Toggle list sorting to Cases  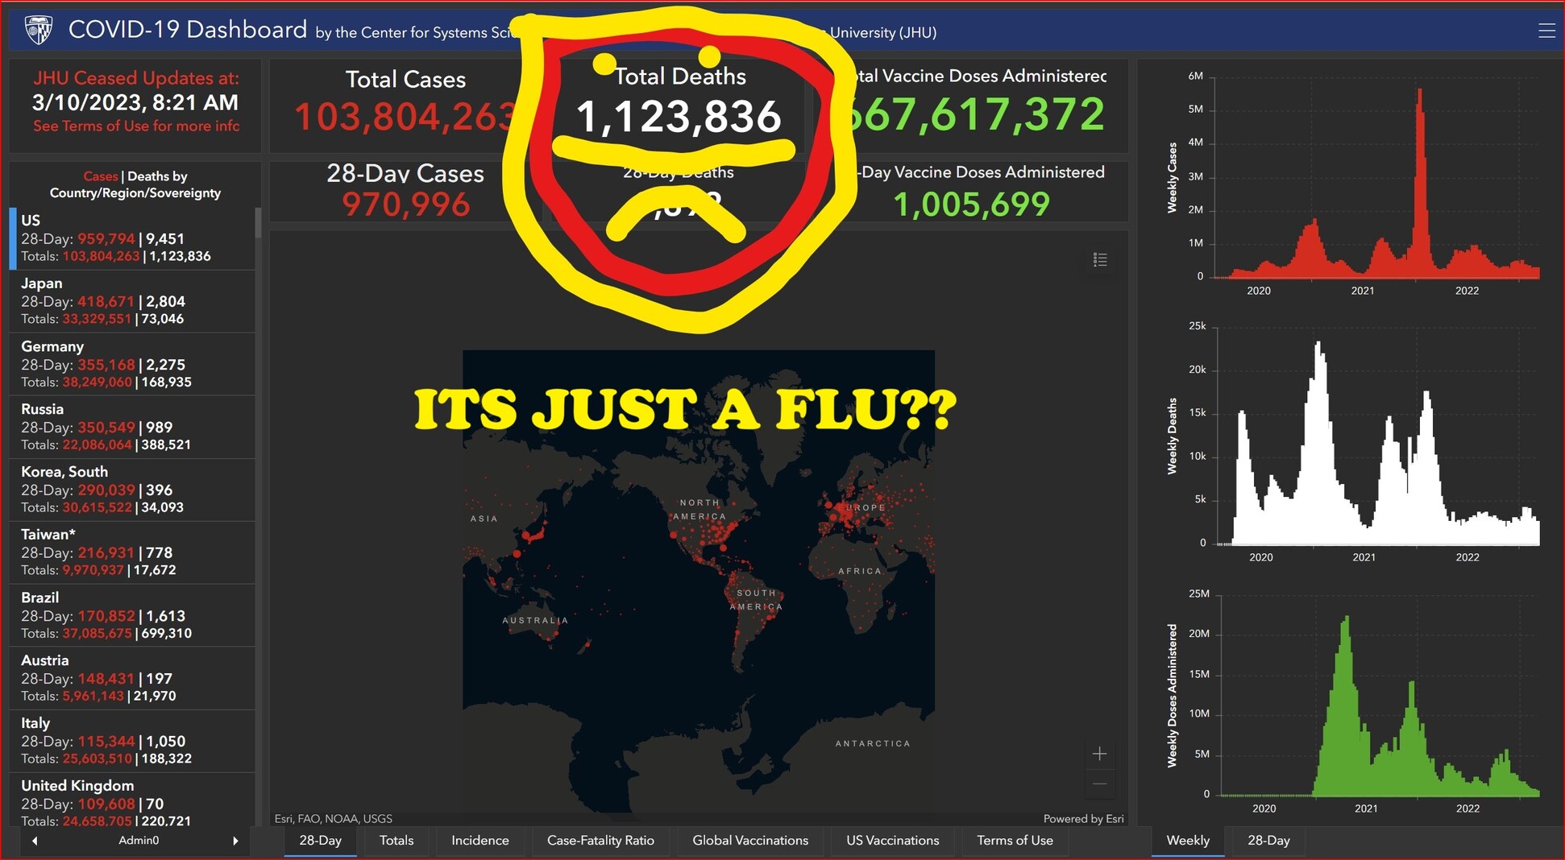100,176
